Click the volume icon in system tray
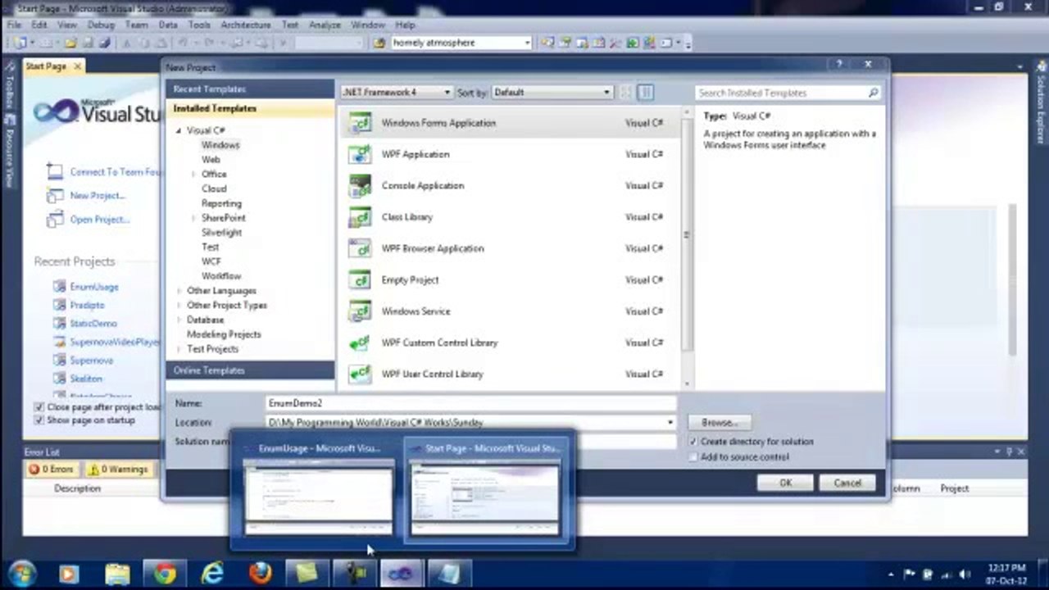Screen dimensions: 1049x590 pyautogui.click(x=965, y=574)
